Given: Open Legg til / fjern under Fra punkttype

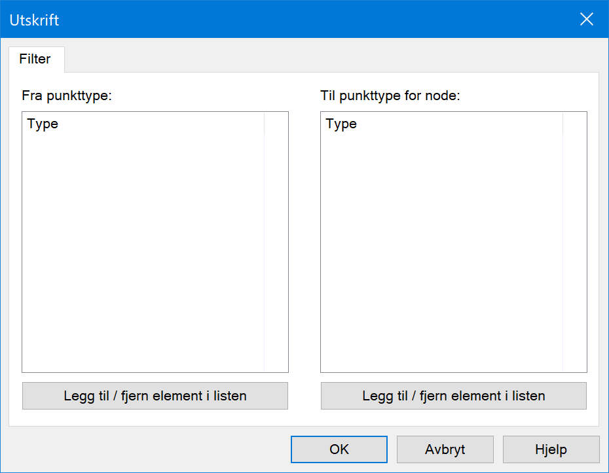Looking at the screenshot, I should (x=155, y=396).
